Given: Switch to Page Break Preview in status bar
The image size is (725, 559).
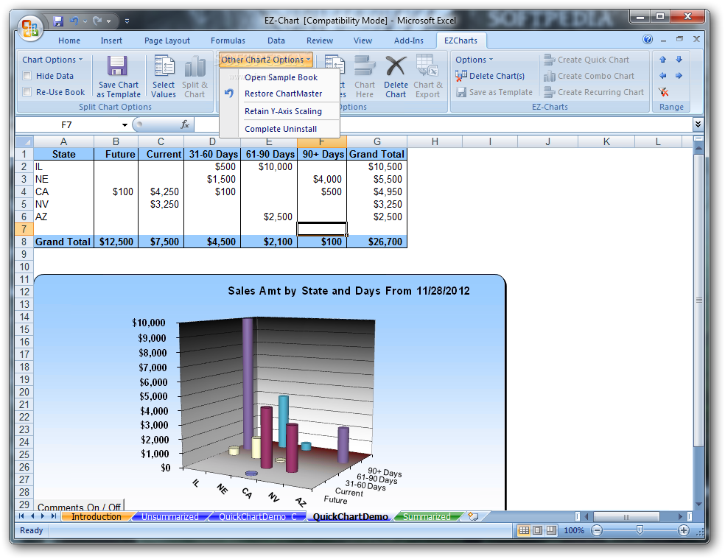Looking at the screenshot, I should (x=552, y=530).
